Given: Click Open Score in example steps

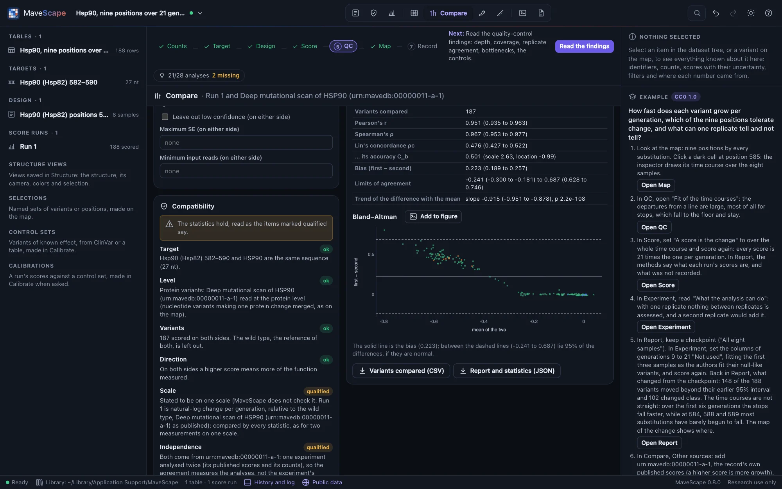Looking at the screenshot, I should point(658,285).
